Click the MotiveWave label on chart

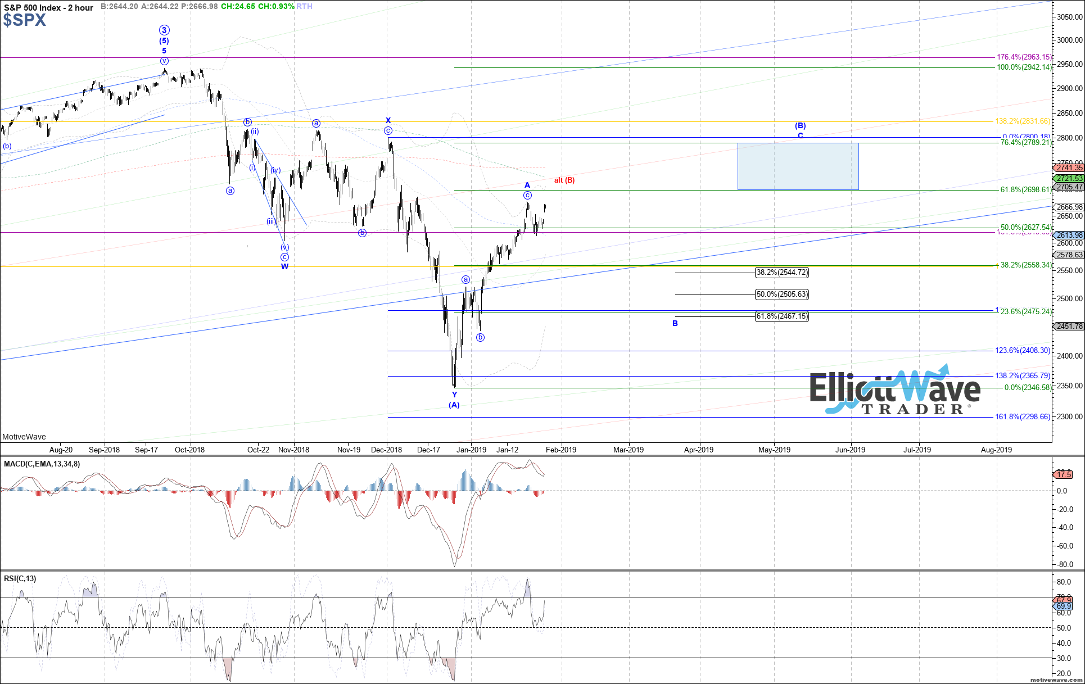click(x=24, y=437)
